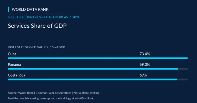Click Cuba's full-width progress bar
Image resolution: width=197 pixels, height=103 pixels.
[x=98, y=58]
